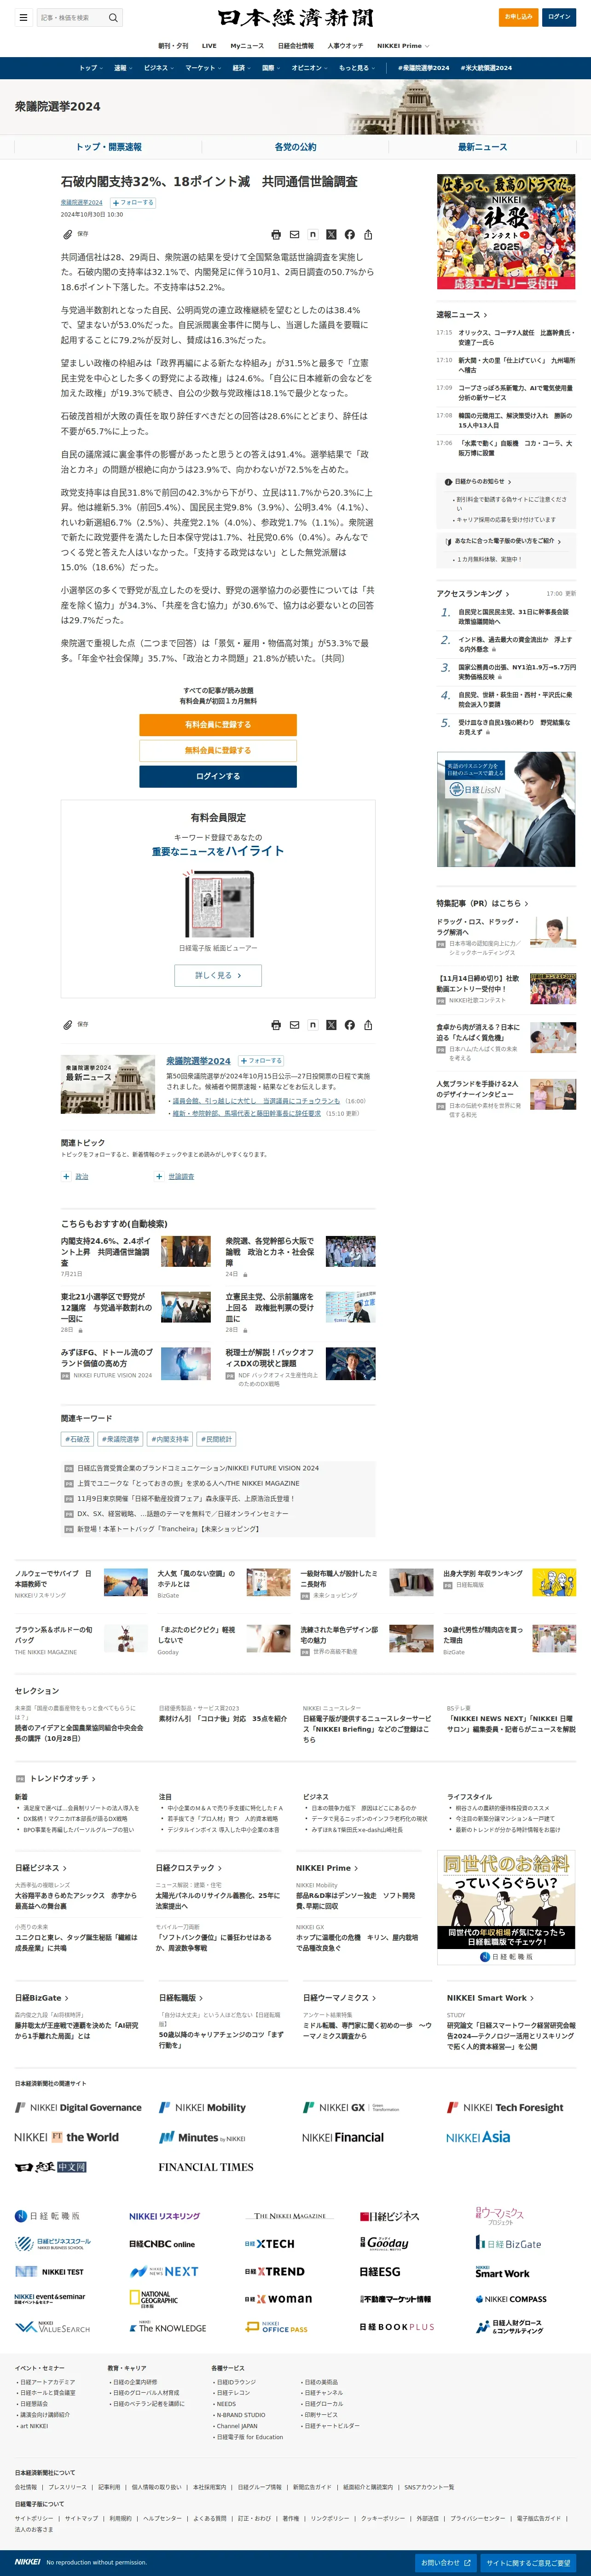
Task: Open NIKKEI Asia logo
Action: [478, 2137]
